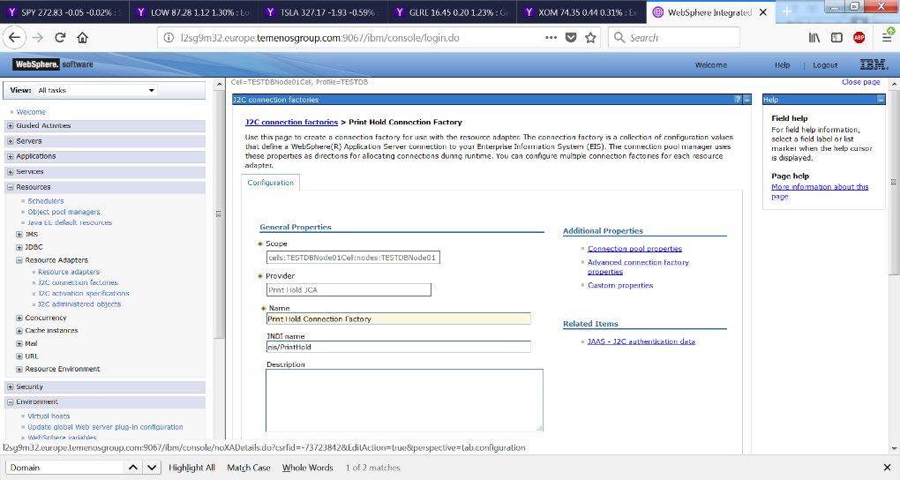The image size is (900, 480).
Task: Expand the JDBC tree node
Action: coord(20,247)
